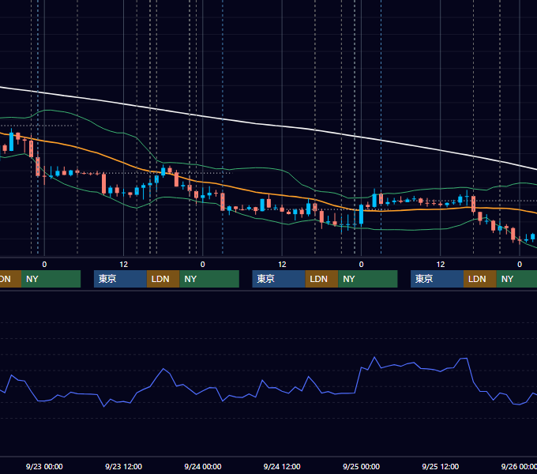Click the NY session block spanning 9/26 00:00
Image resolution: width=537 pixels, height=474 pixels.
(516, 279)
